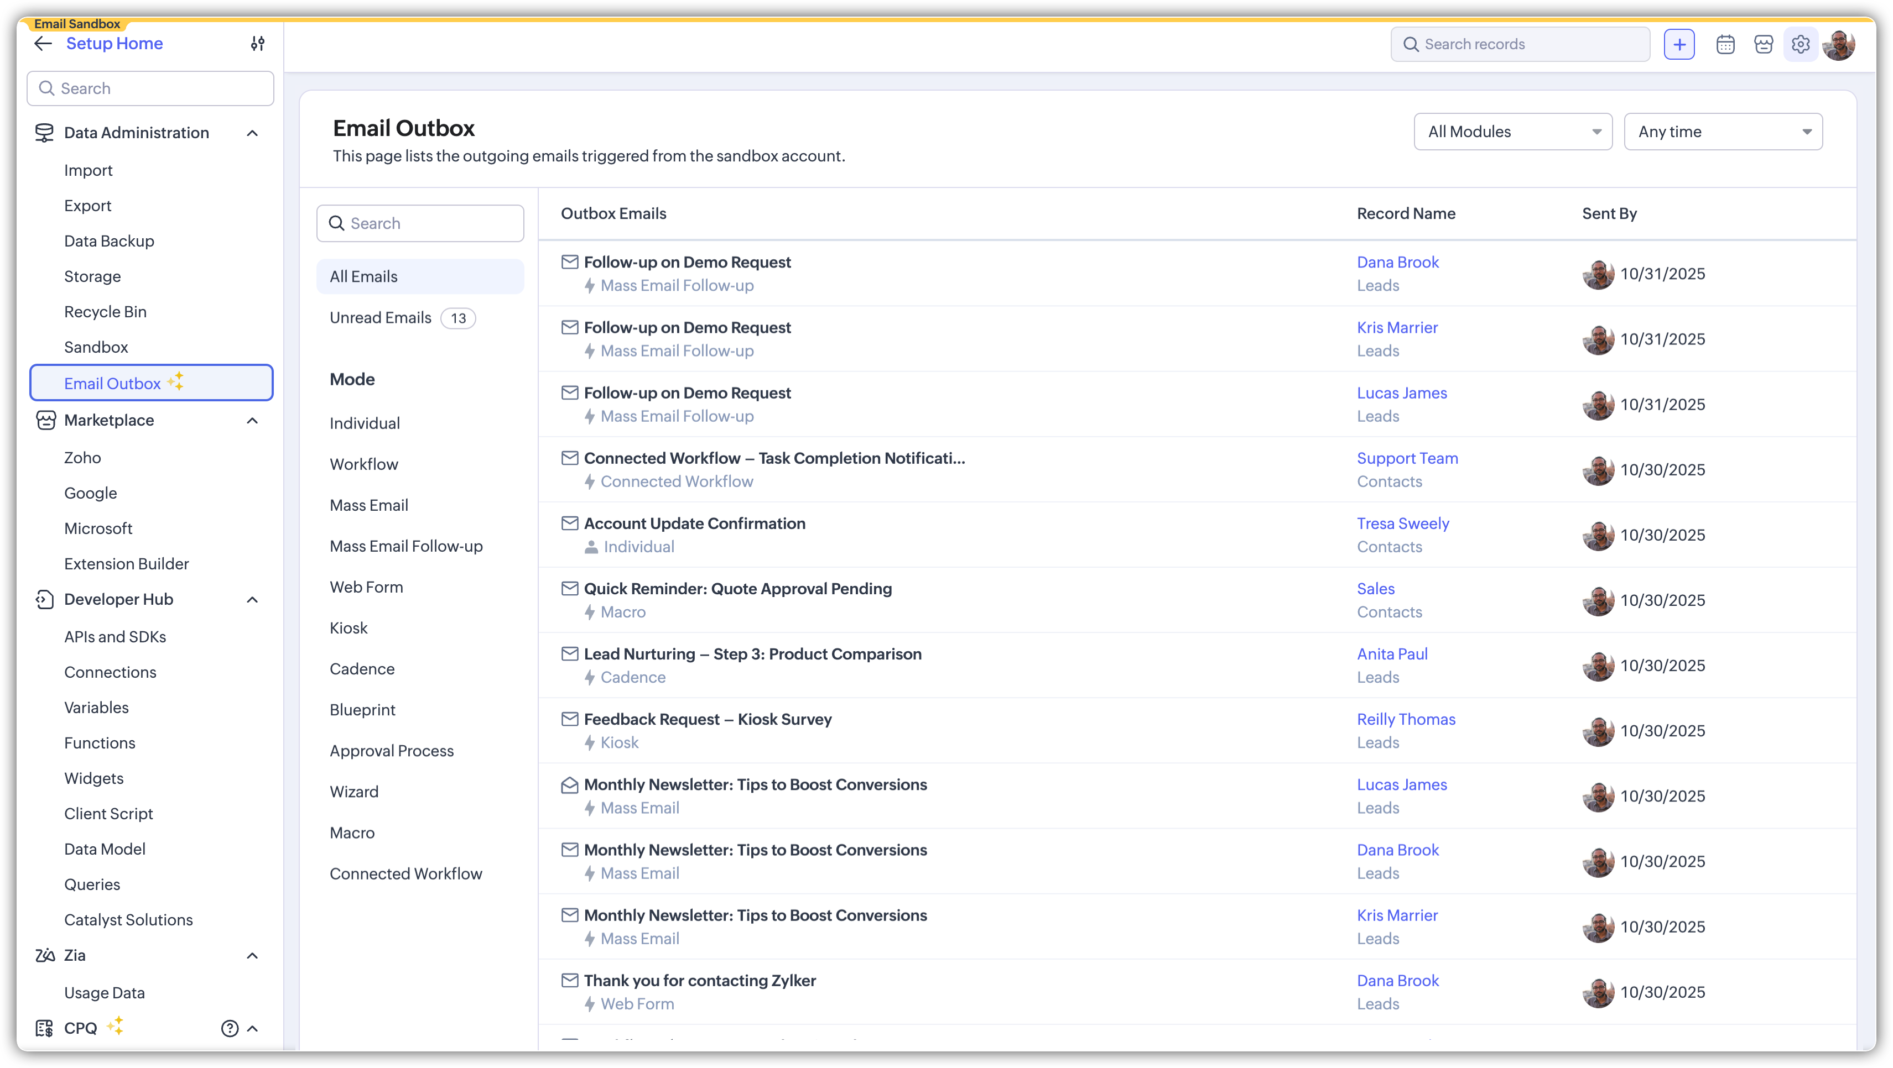Open the Tresa Sweely record link
1893x1068 pixels.
pyautogui.click(x=1402, y=523)
